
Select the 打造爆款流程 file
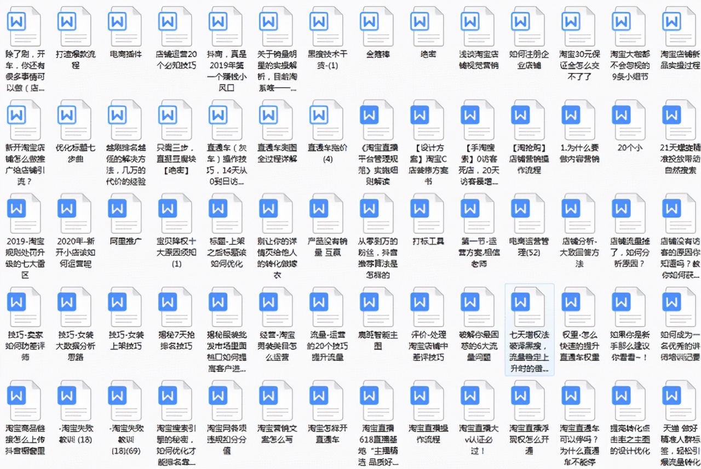(x=74, y=26)
